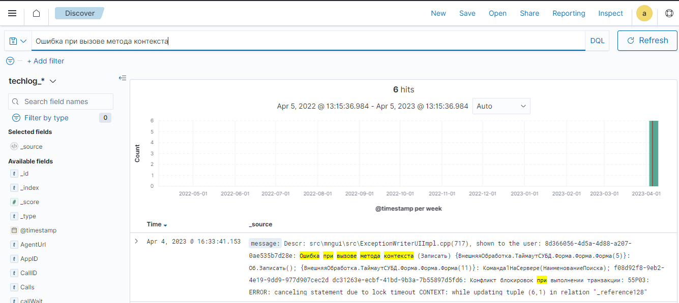Click the user avatar 'a'
This screenshot has width=679, height=303.
click(x=644, y=14)
